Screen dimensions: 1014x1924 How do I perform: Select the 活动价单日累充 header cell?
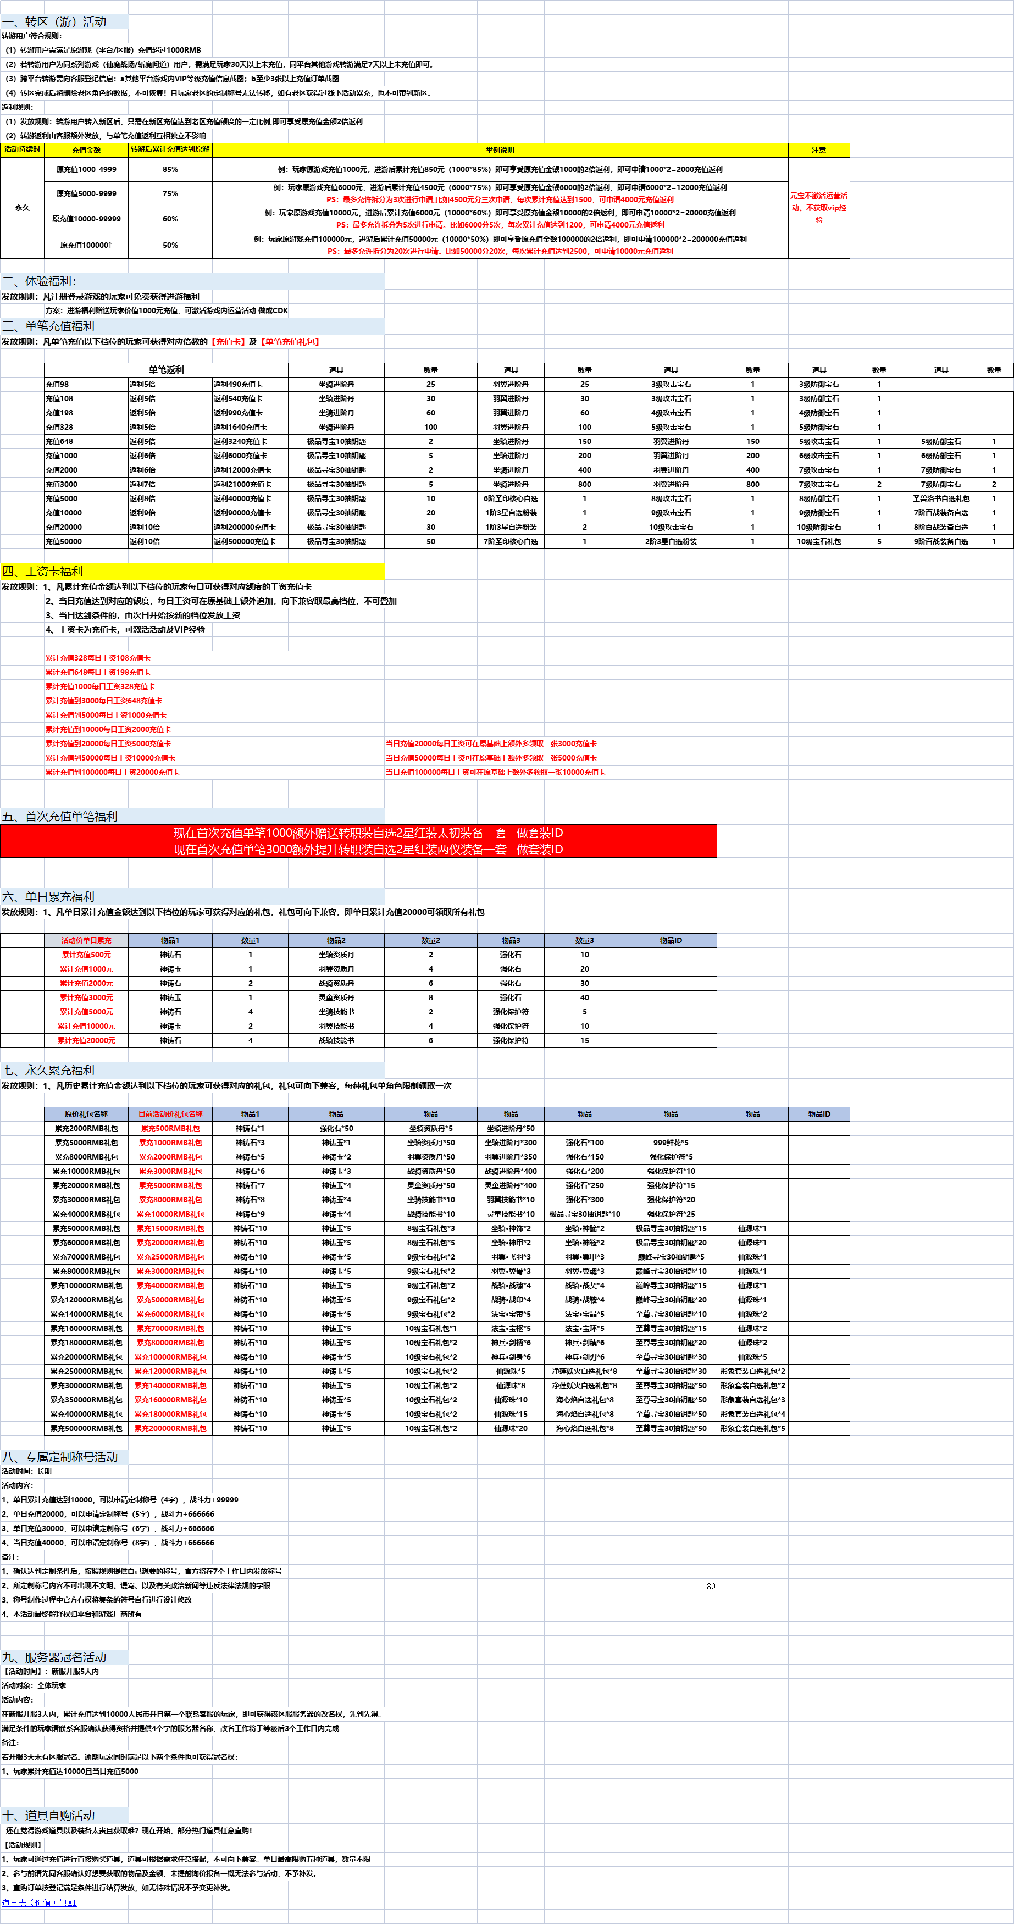coord(86,940)
